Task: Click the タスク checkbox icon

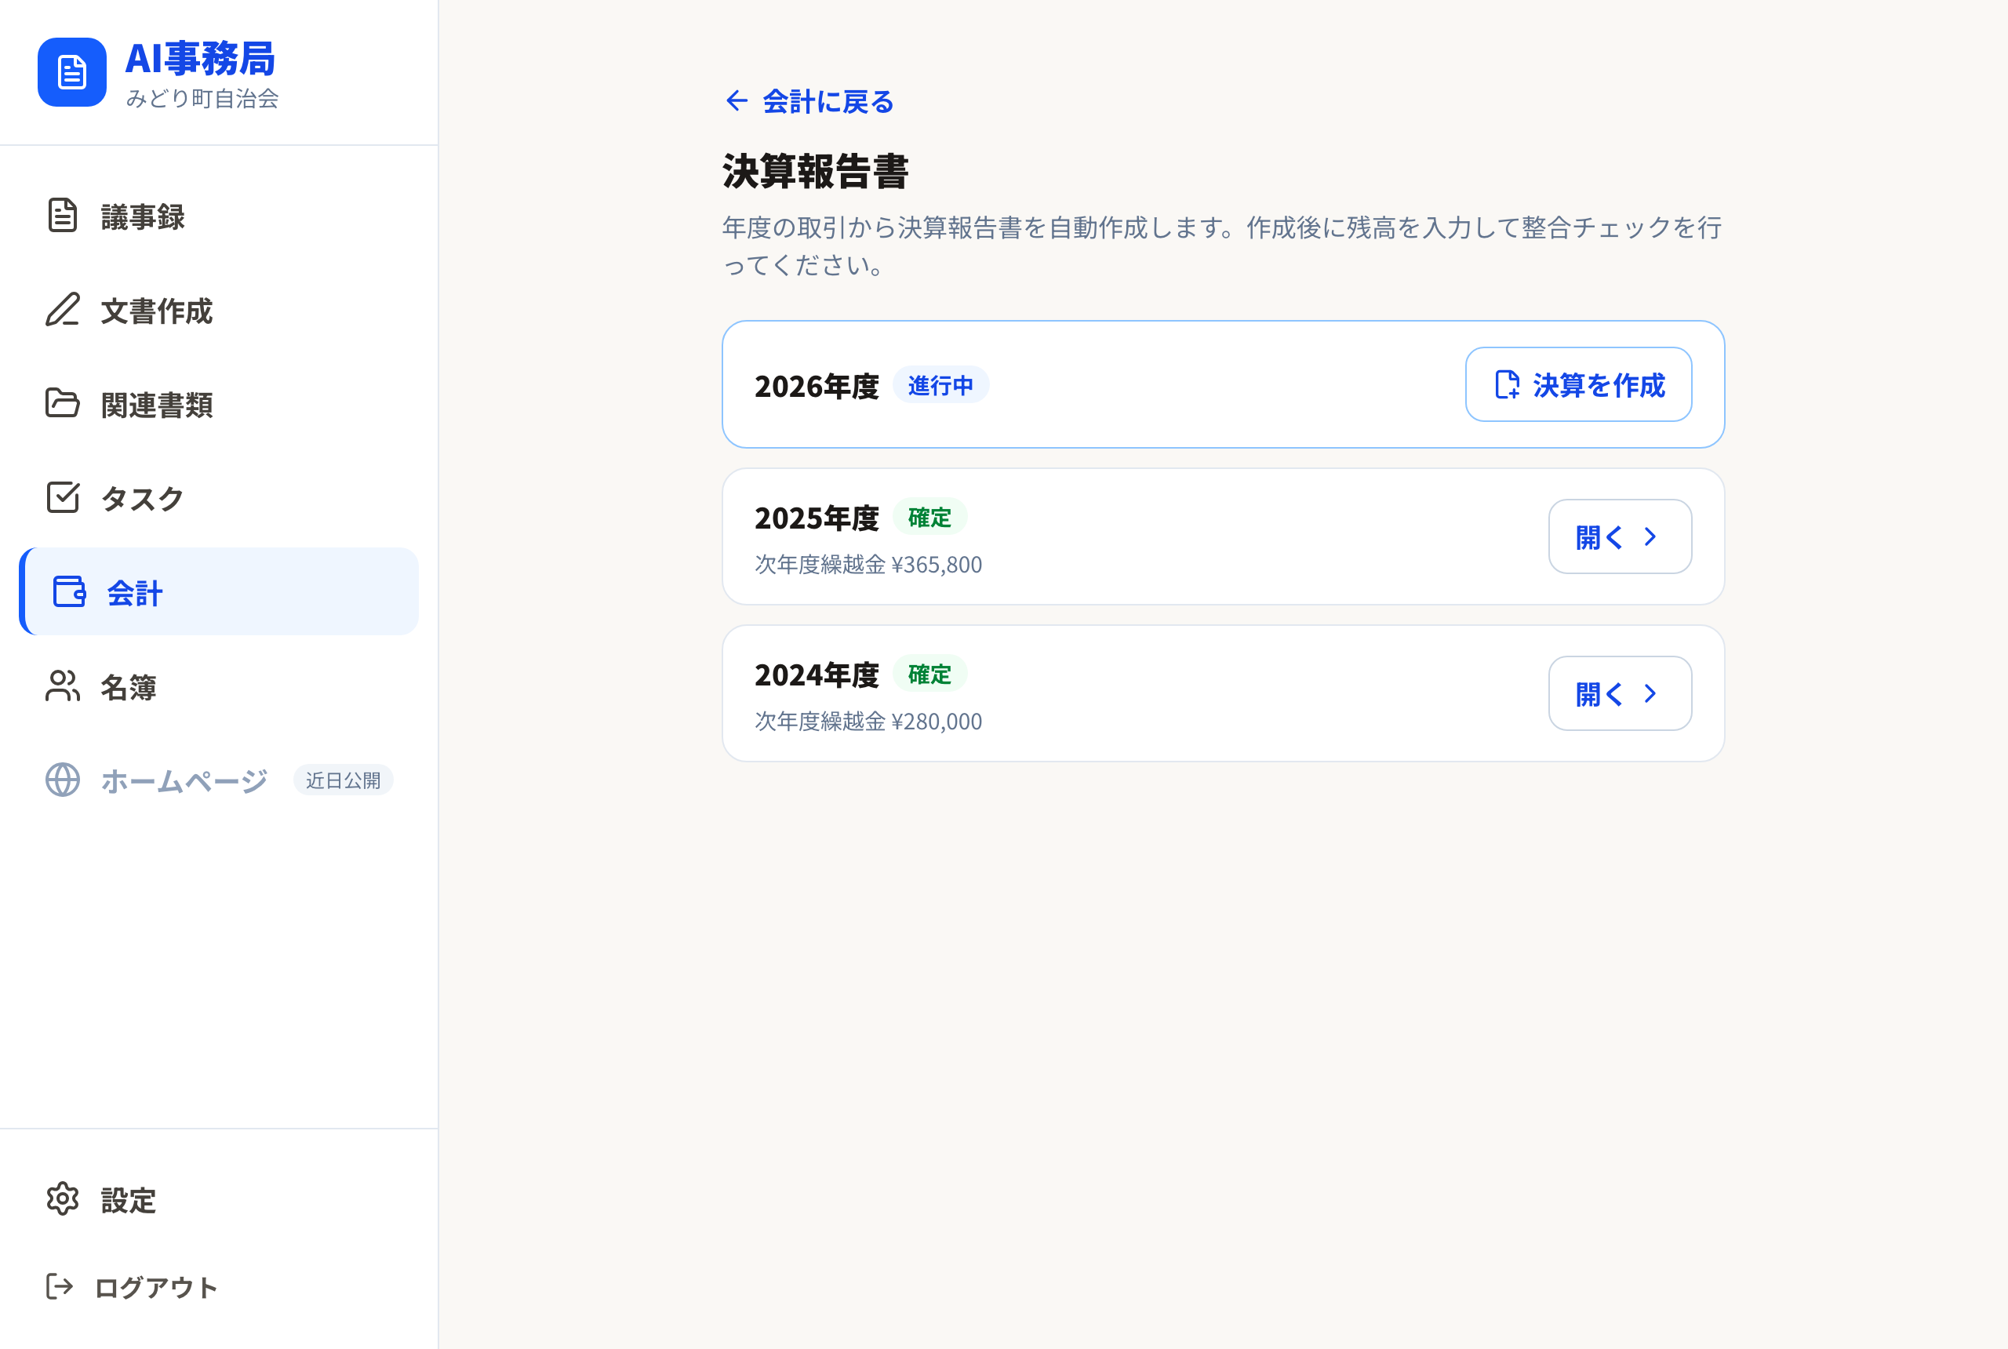Action: point(63,497)
